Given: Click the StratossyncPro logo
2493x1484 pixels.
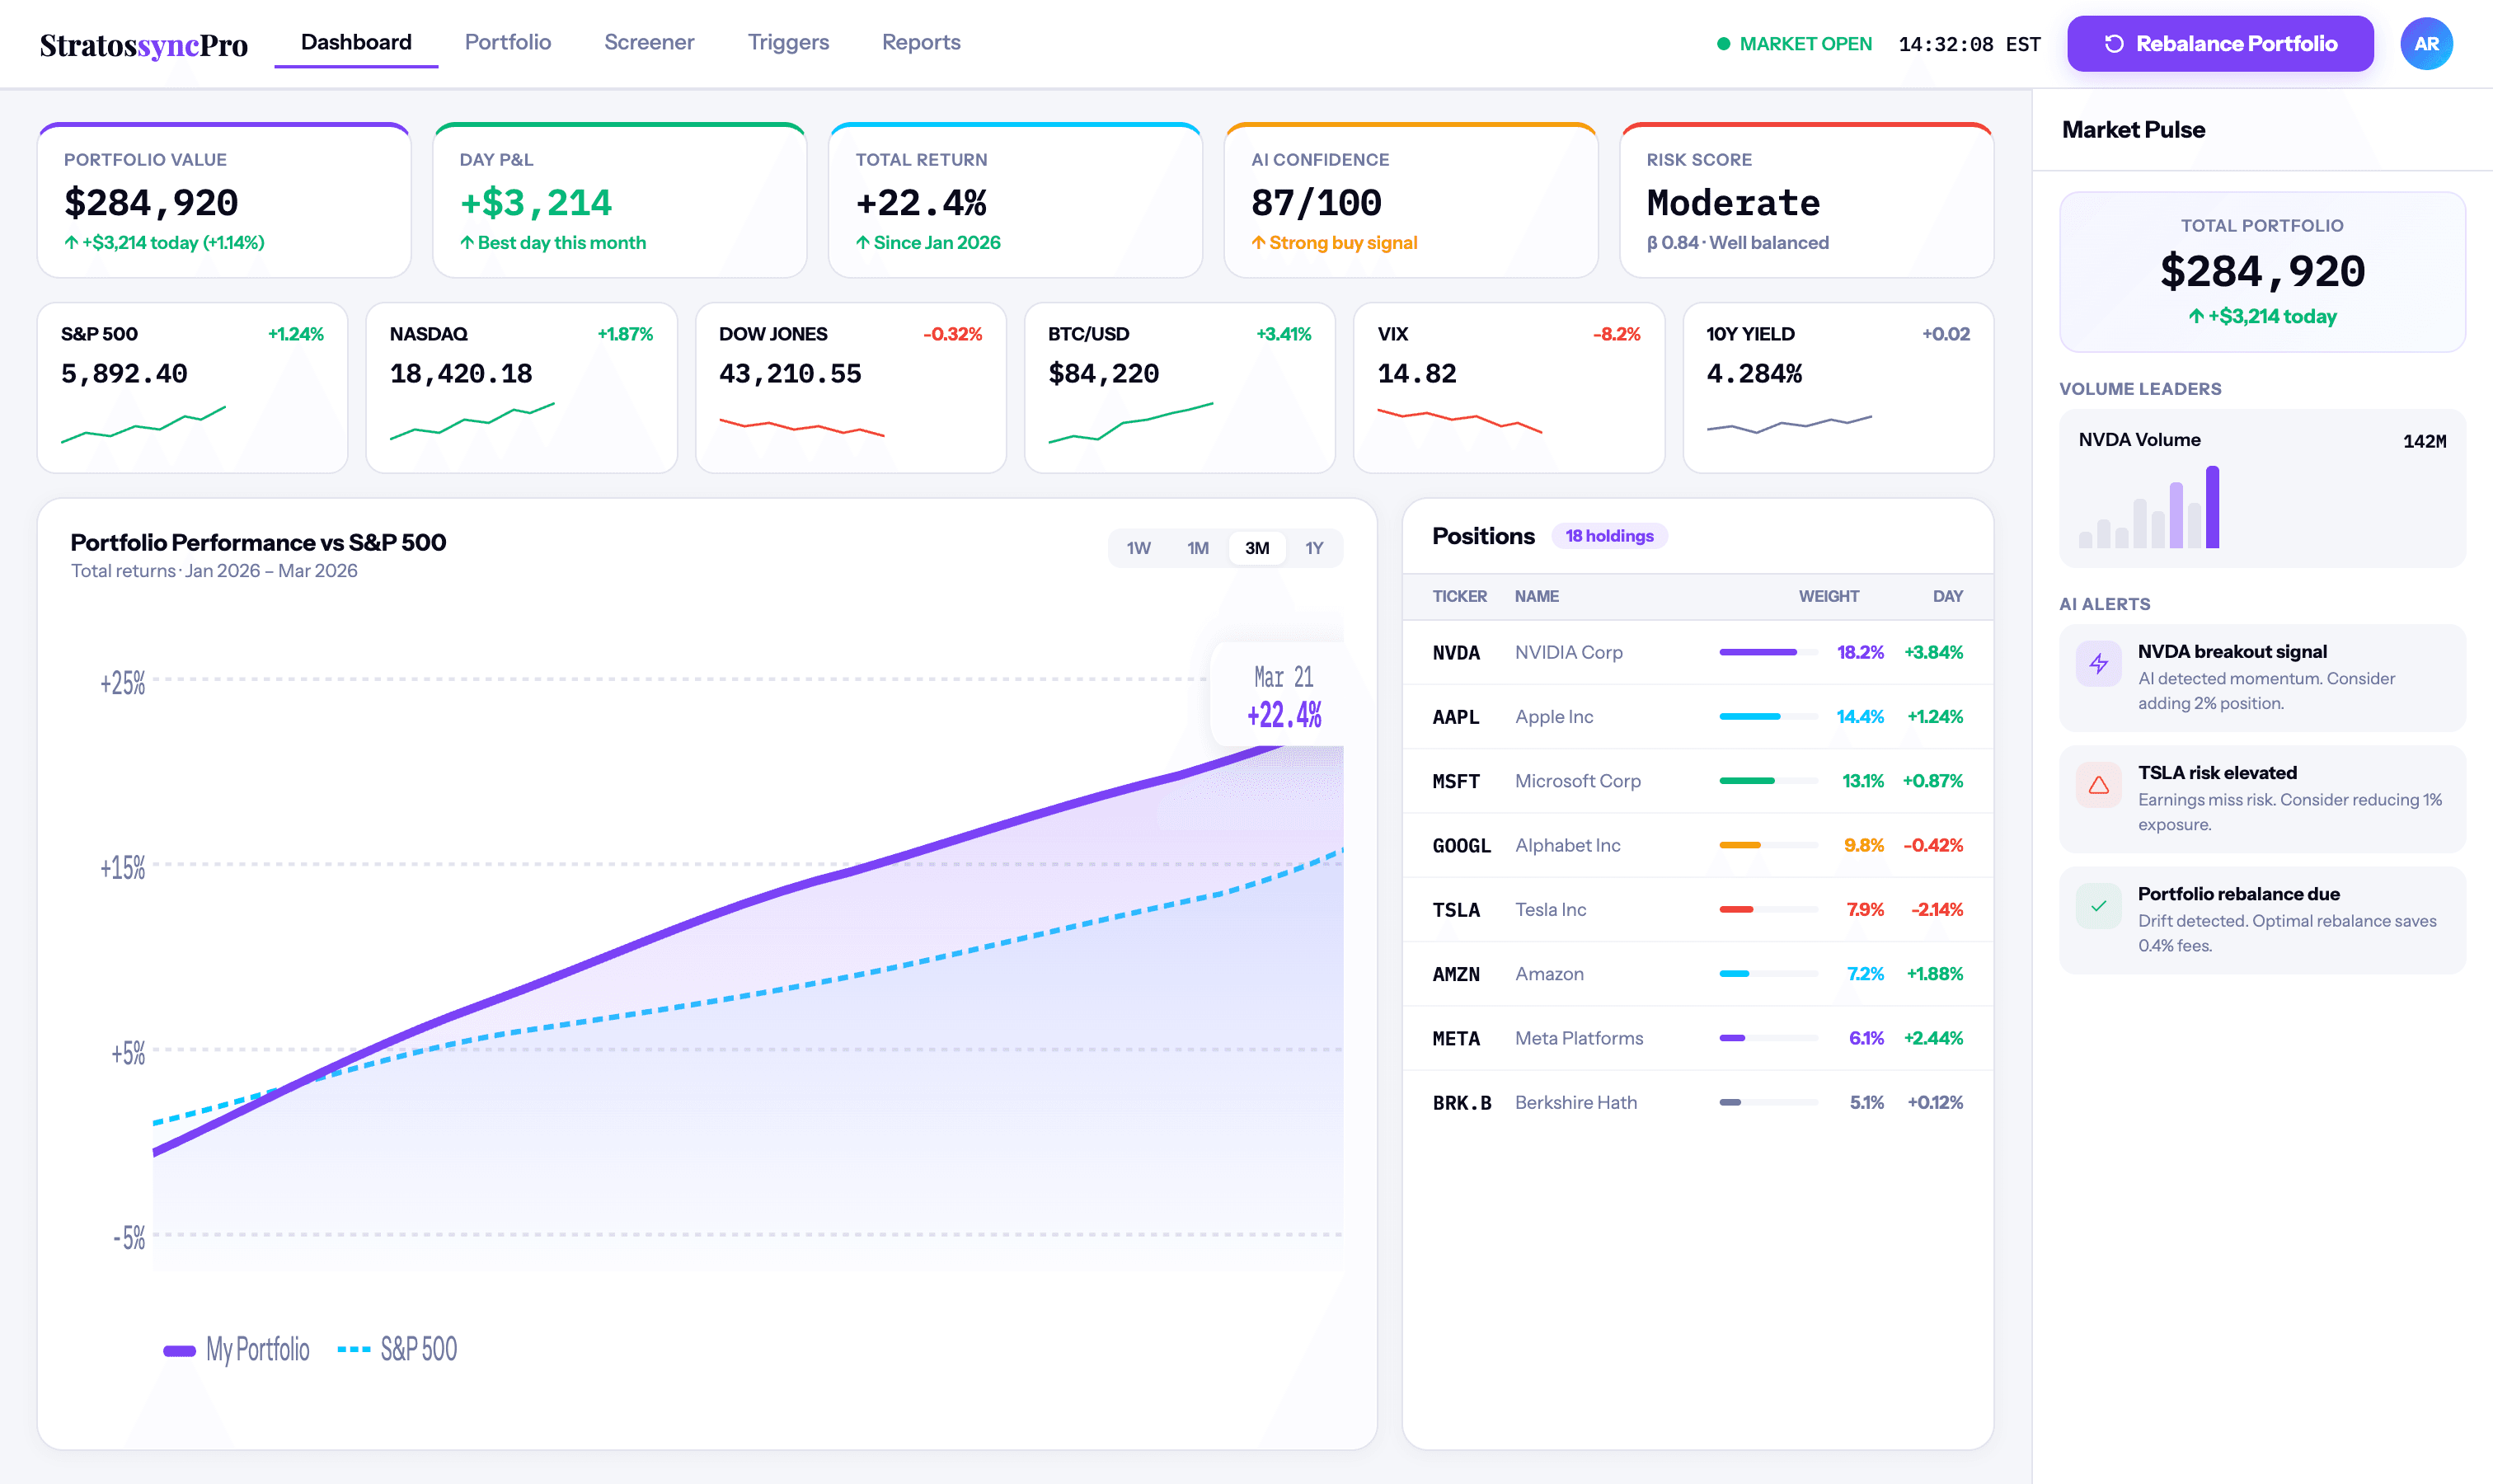Looking at the screenshot, I should (144, 44).
